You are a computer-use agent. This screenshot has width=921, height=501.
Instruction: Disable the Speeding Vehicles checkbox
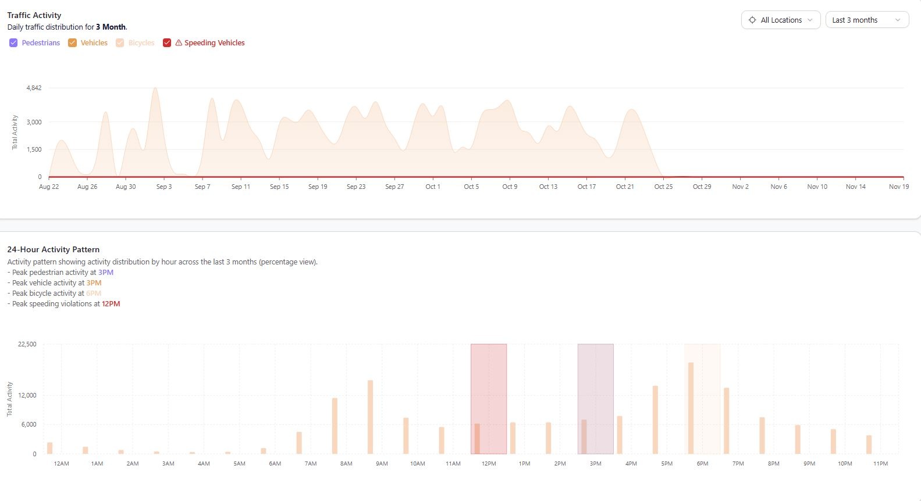coord(167,43)
